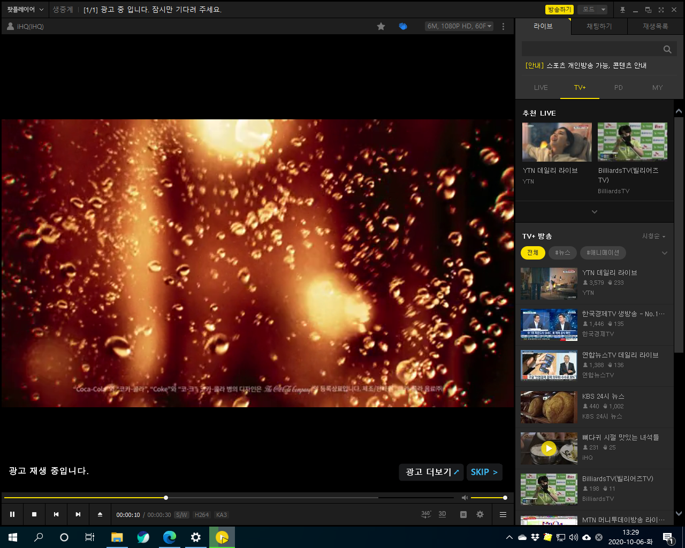The image size is (685, 548).
Task: Open player settings gear in control bar
Action: [x=480, y=514]
